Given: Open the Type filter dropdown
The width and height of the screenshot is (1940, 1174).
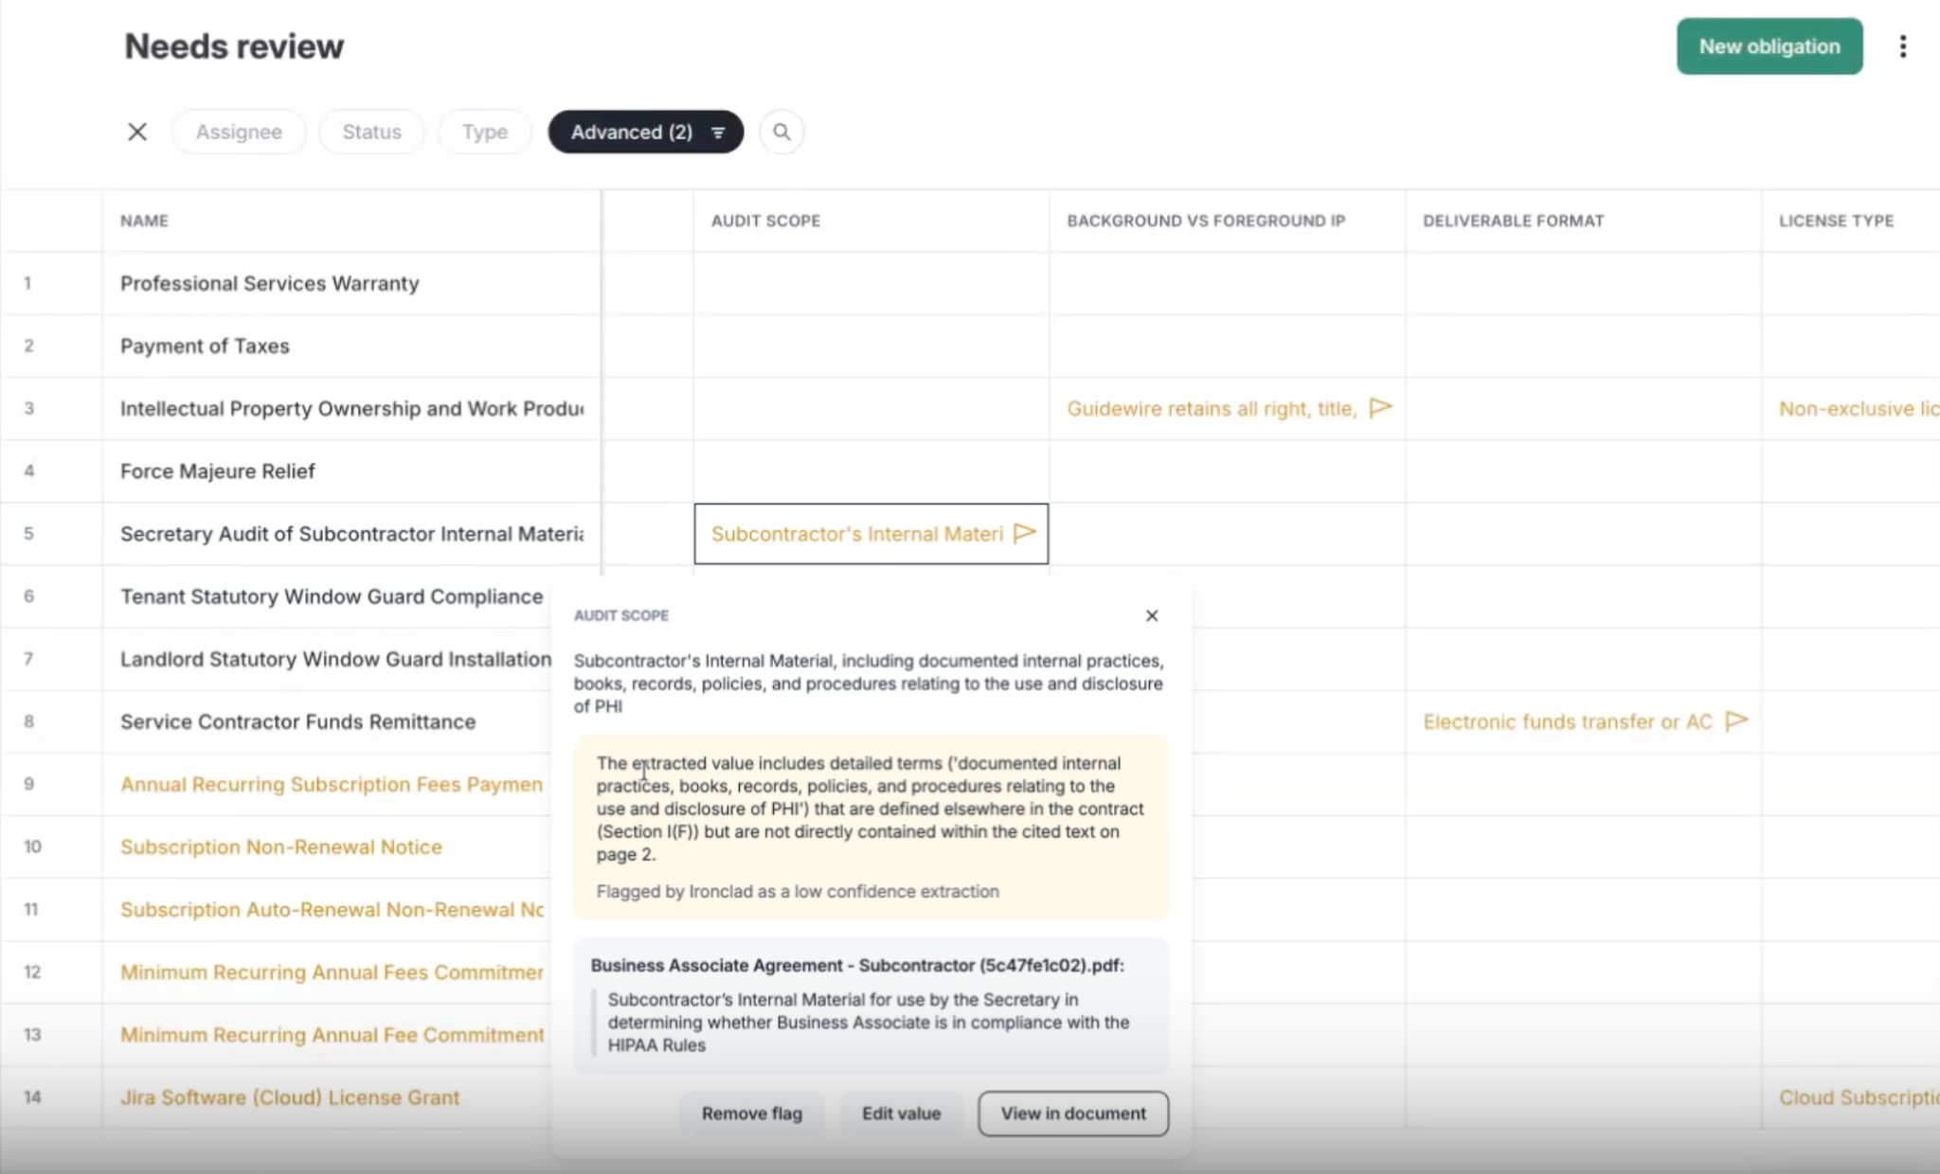Looking at the screenshot, I should coord(484,132).
